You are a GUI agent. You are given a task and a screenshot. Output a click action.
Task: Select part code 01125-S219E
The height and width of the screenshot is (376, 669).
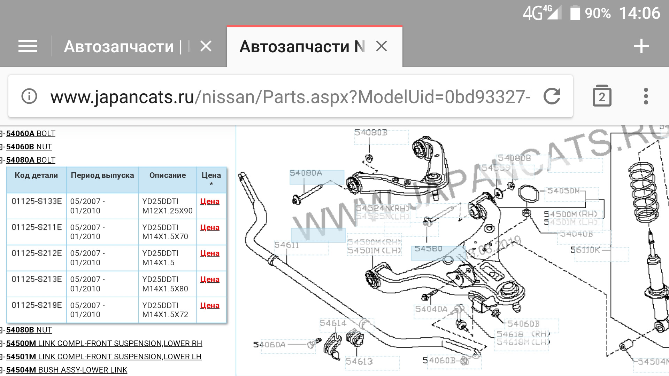coord(37,305)
